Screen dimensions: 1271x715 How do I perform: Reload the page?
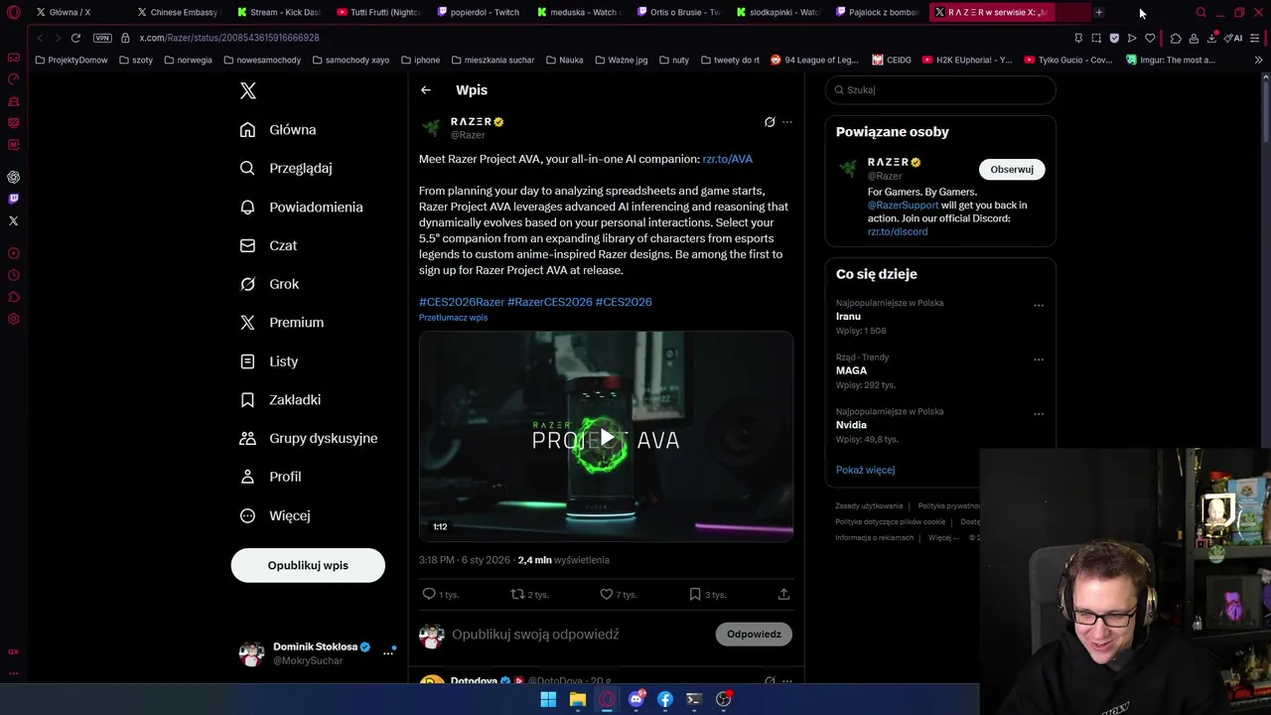click(75, 38)
